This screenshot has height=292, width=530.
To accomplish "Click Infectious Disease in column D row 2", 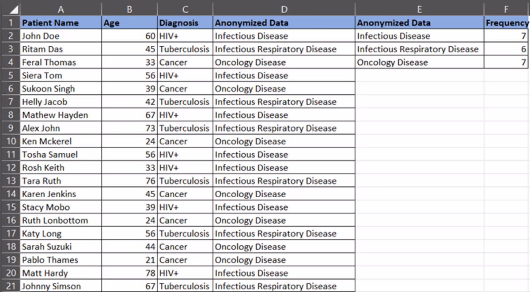I will 284,36.
